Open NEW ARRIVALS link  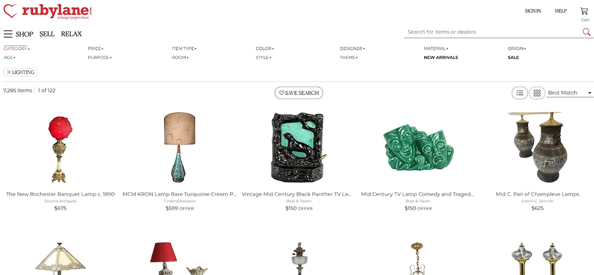(441, 57)
